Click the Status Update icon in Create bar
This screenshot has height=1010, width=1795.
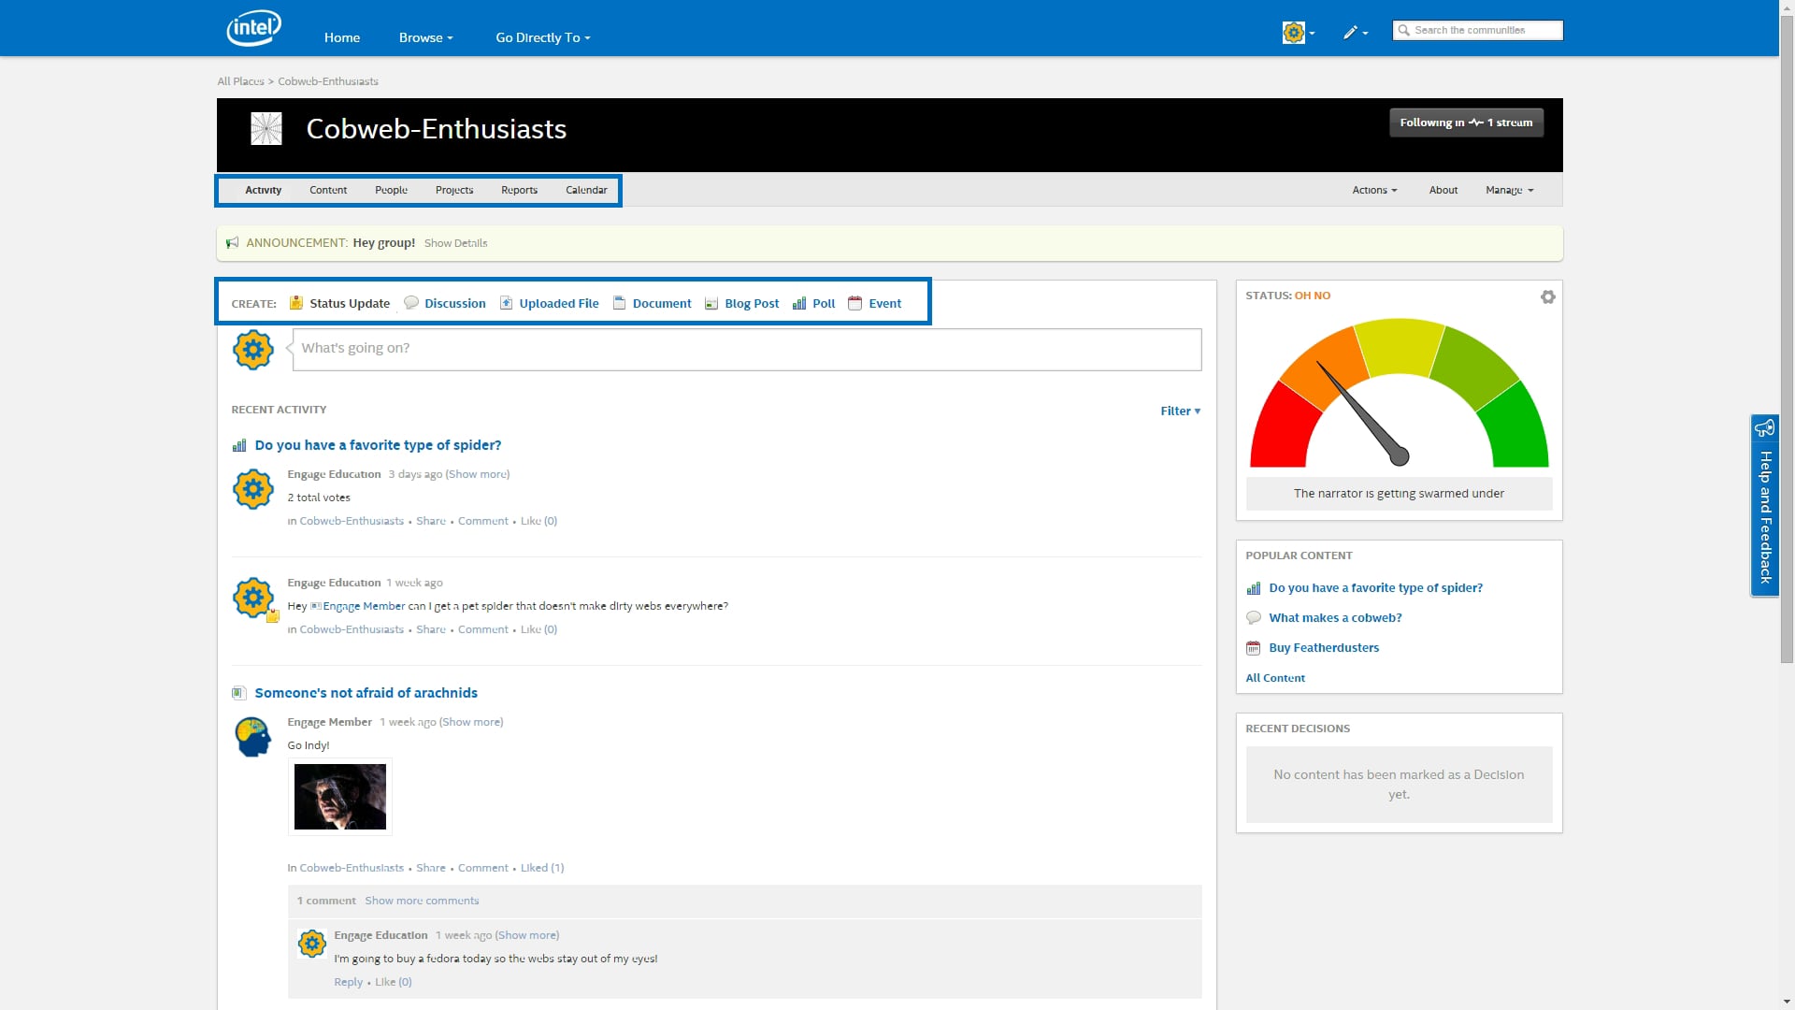tap(296, 303)
